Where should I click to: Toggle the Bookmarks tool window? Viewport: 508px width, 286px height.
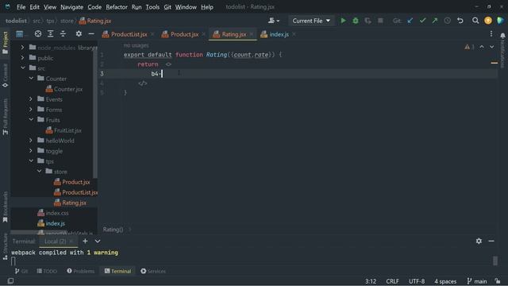[x=6, y=207]
